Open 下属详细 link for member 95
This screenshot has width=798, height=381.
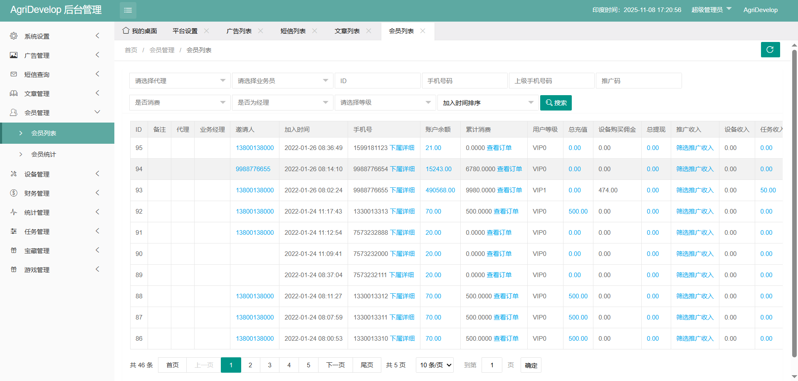402,148
